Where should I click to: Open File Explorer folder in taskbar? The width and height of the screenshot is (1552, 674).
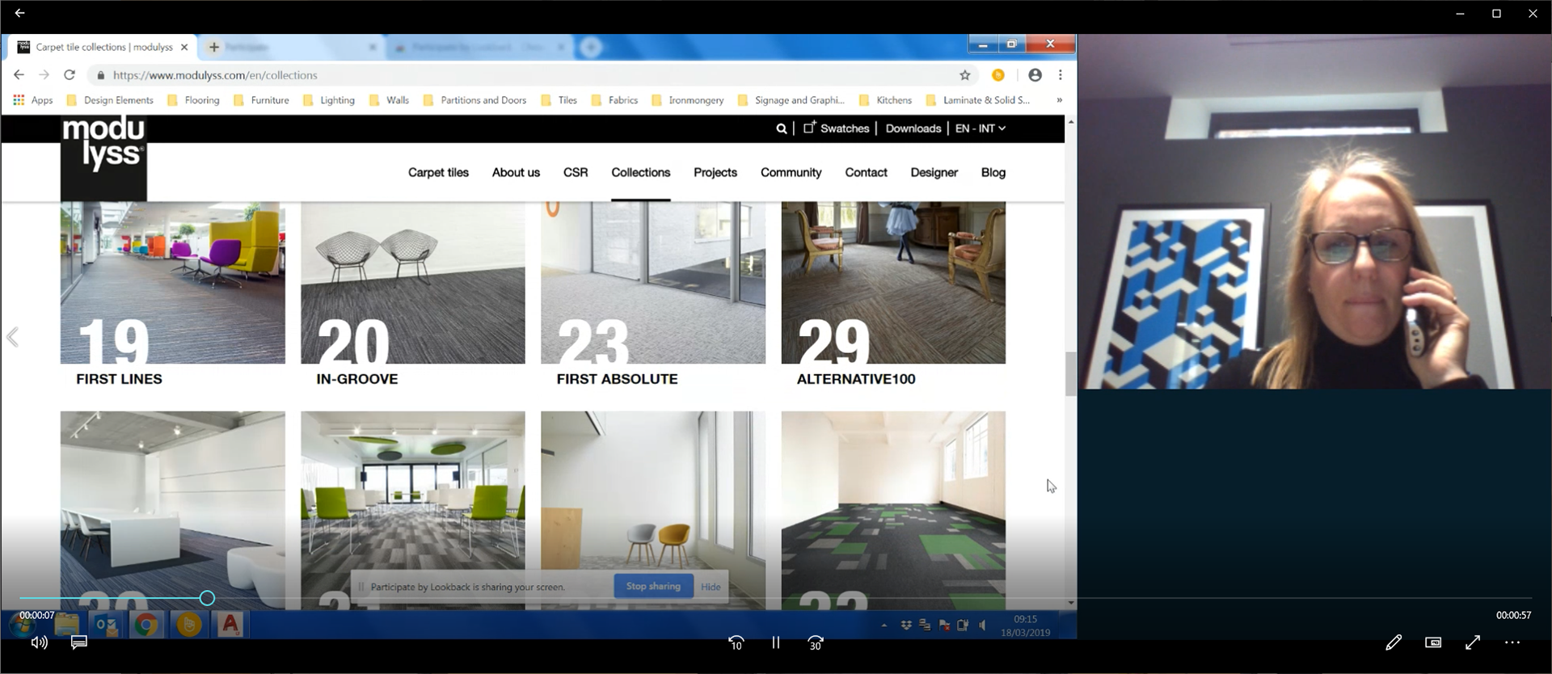(66, 625)
